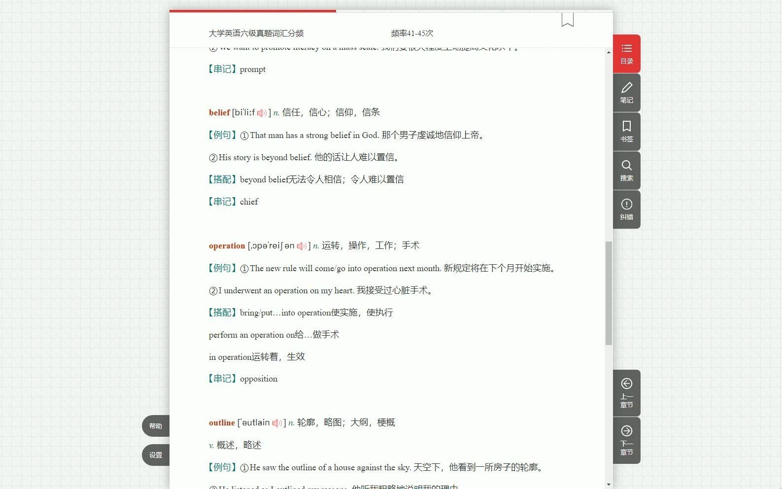
Task: Click the headword outline
Action: pyautogui.click(x=222, y=422)
